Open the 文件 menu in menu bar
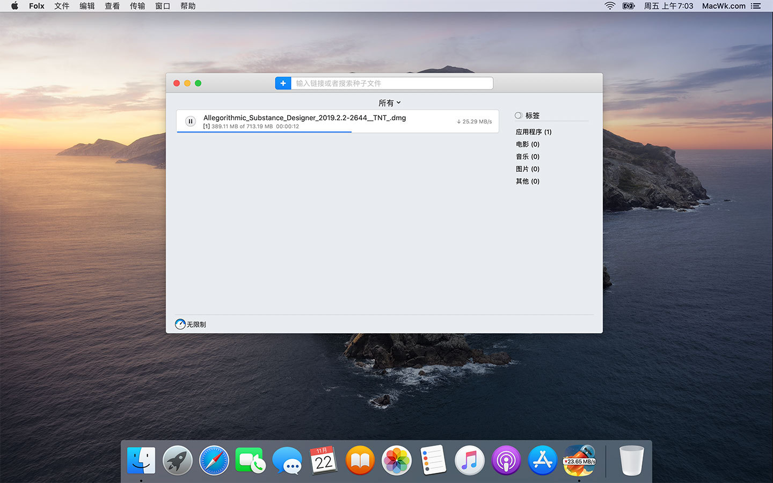 [62, 6]
